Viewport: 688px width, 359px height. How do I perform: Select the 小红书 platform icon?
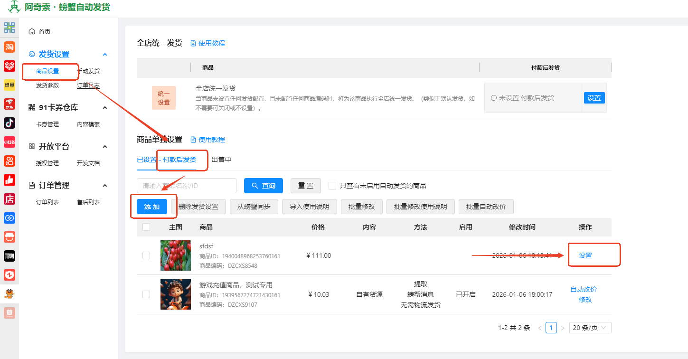click(x=9, y=142)
